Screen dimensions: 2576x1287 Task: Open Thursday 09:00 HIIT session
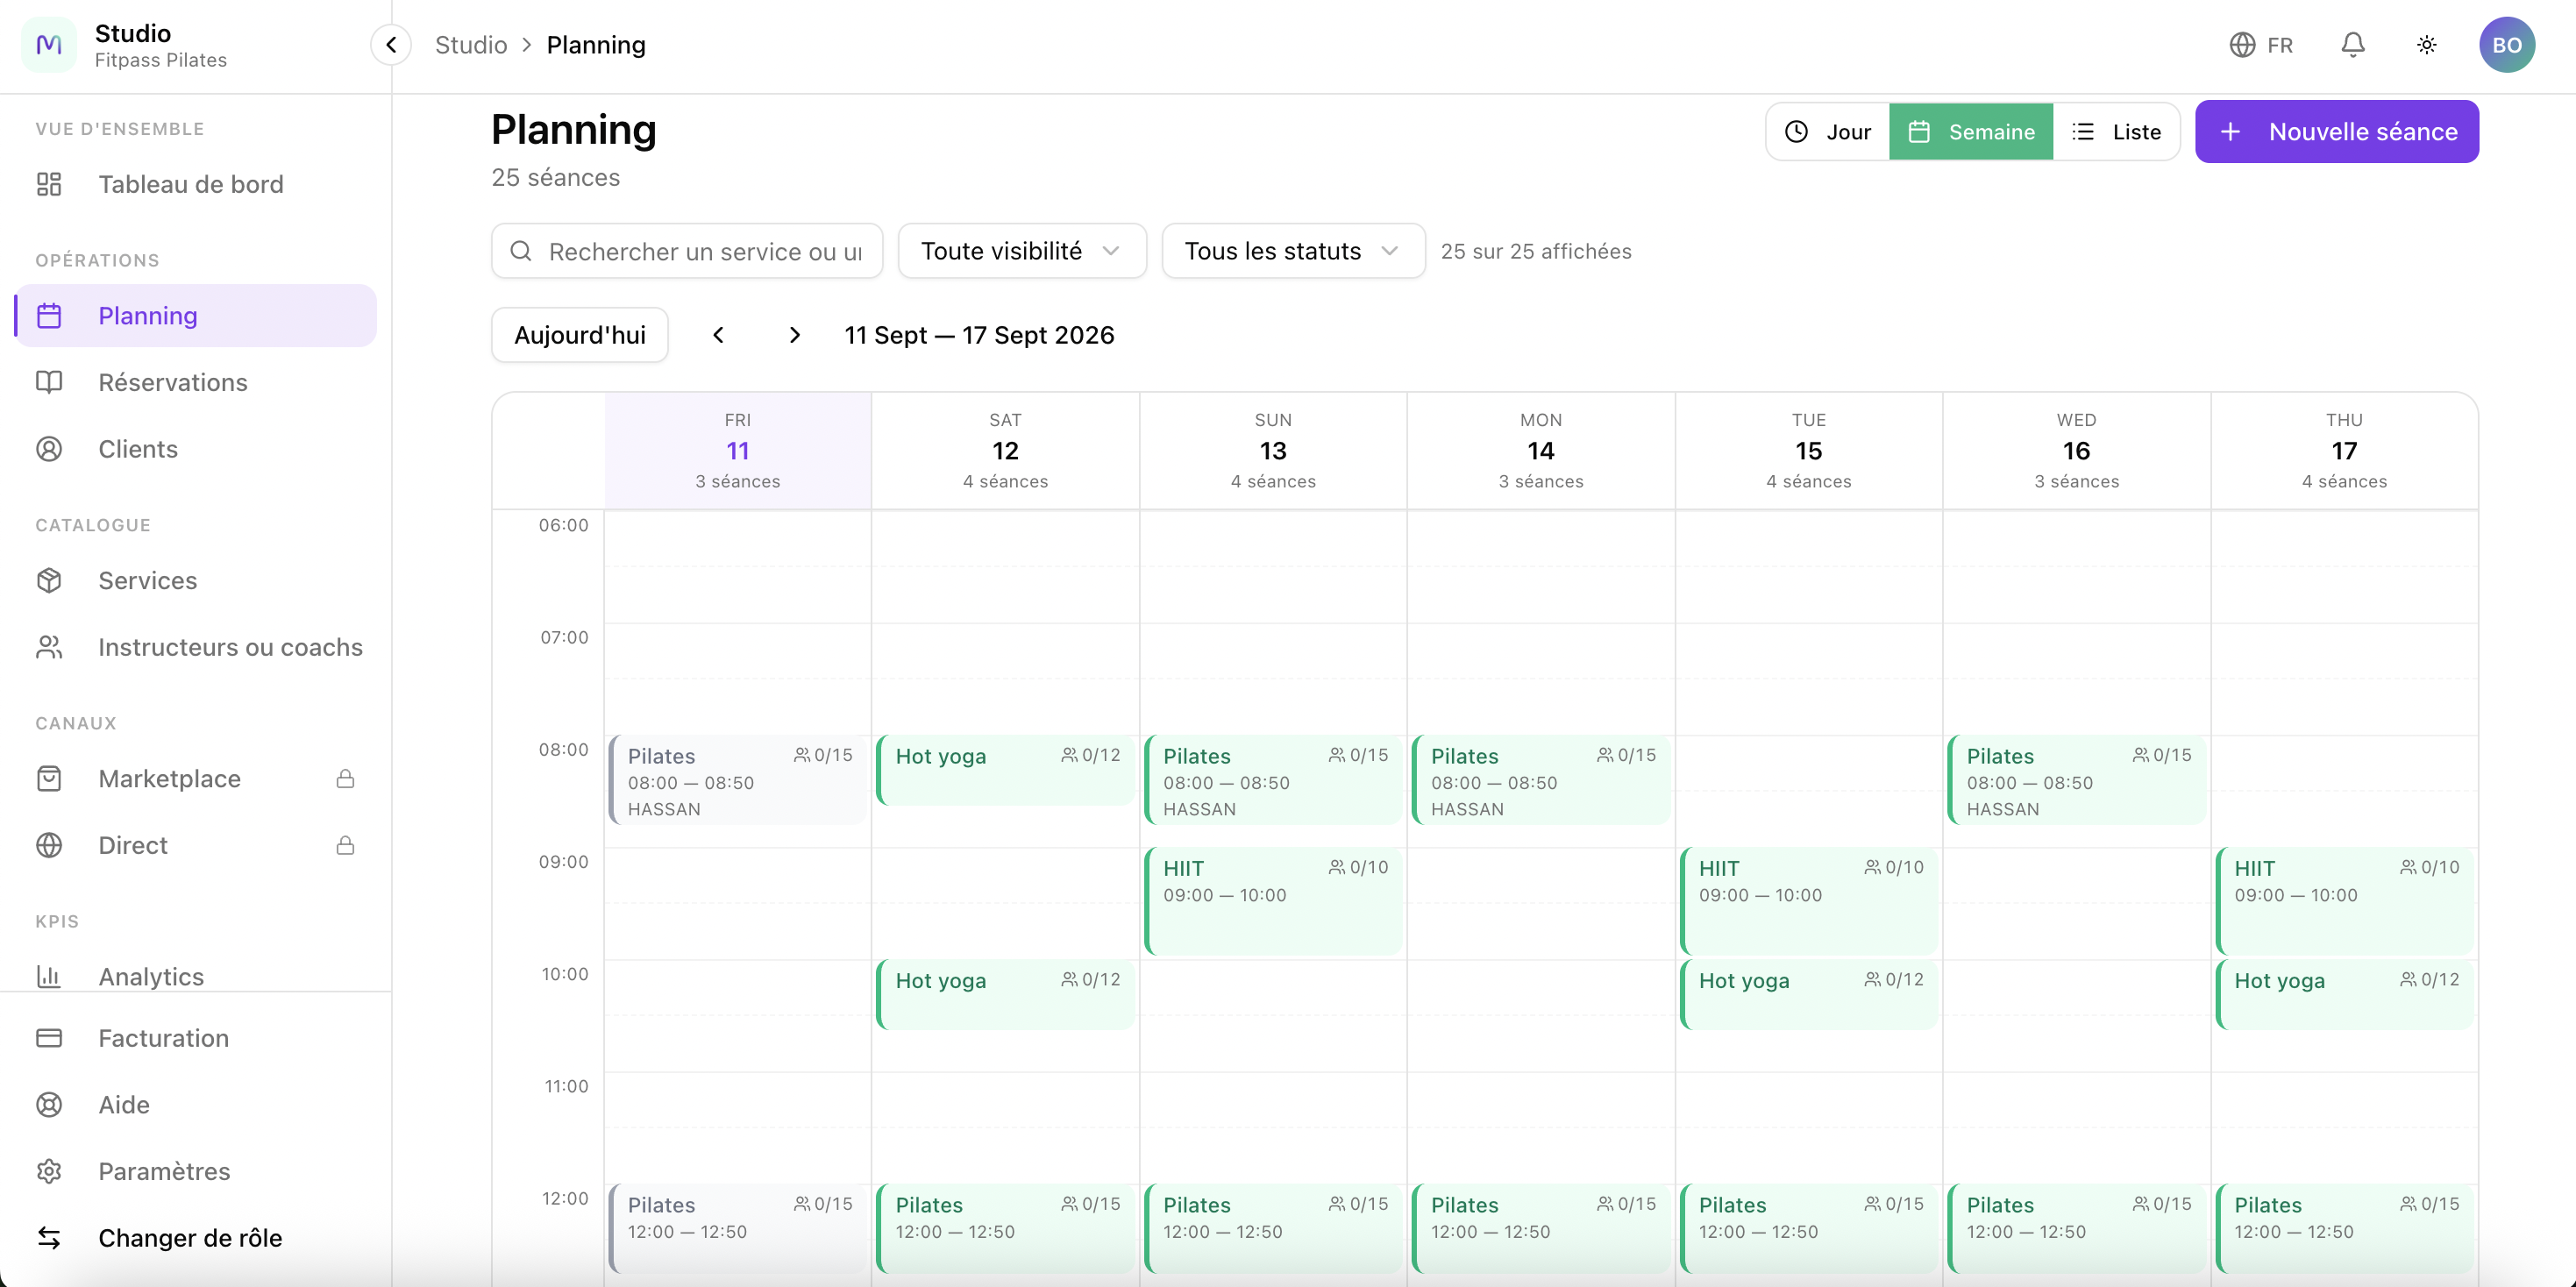[x=2345, y=901]
